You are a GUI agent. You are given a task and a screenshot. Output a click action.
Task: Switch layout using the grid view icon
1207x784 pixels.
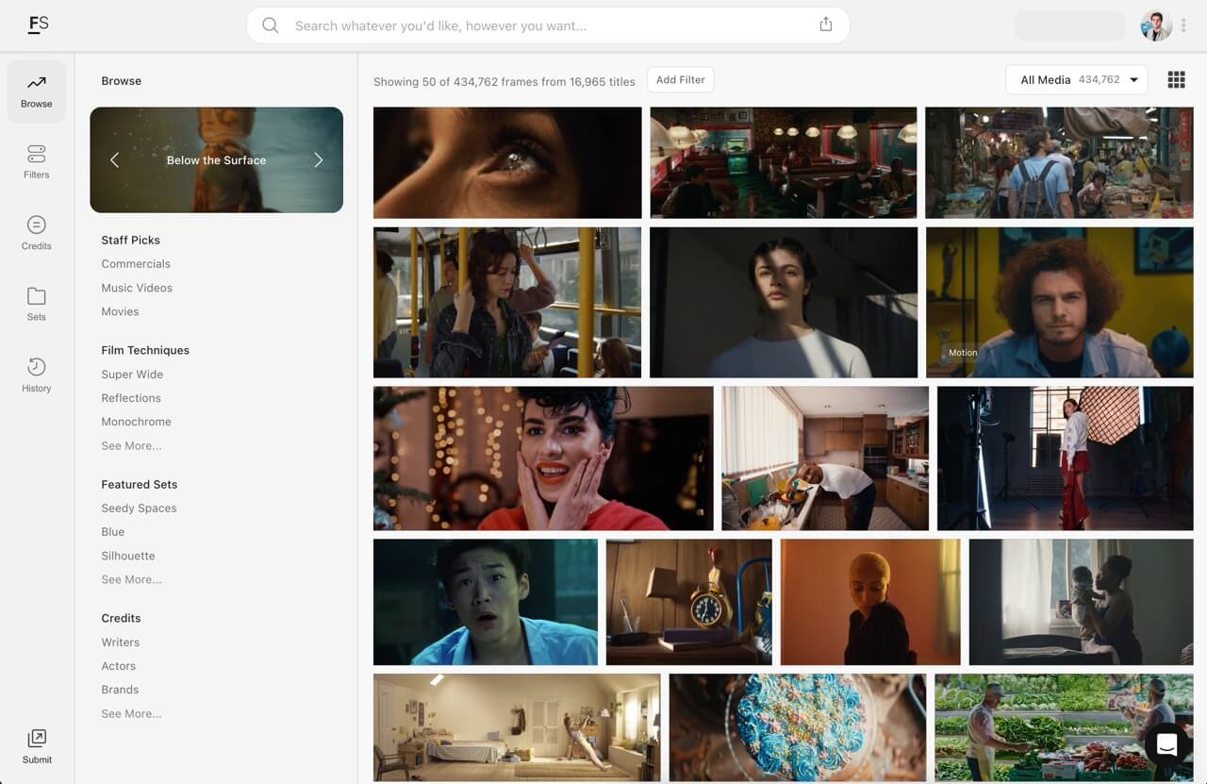tap(1176, 79)
